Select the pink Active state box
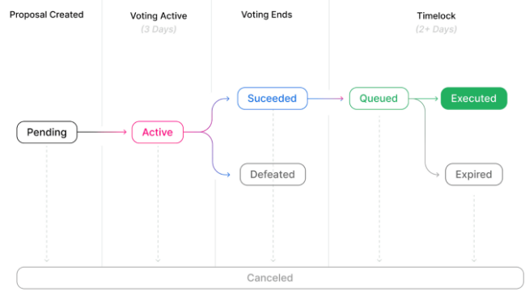This screenshot has width=529, height=292. tap(158, 132)
